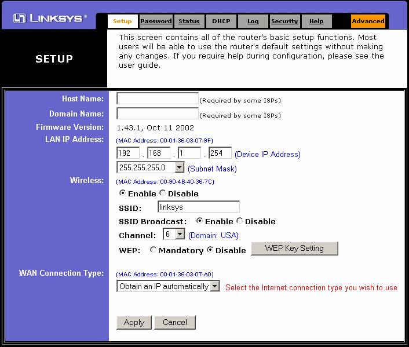Click the WAN Connection Type label

click(x=61, y=273)
